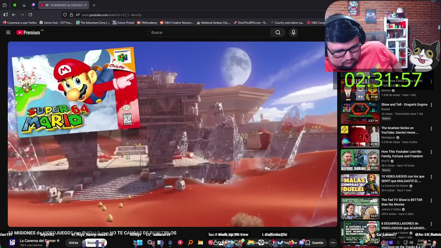The width and height of the screenshot is (441, 248).
Task: Click the magnifier search button
Action: (278, 32)
